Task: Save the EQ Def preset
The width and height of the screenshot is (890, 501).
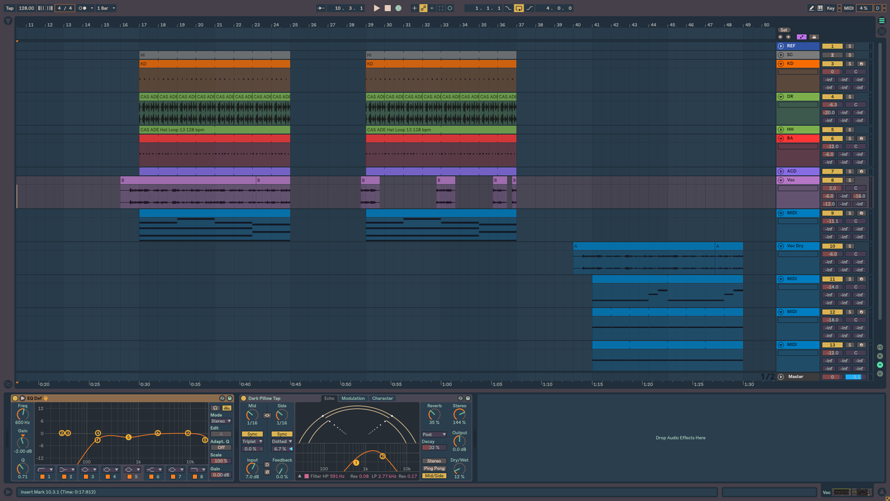Action: click(x=229, y=399)
